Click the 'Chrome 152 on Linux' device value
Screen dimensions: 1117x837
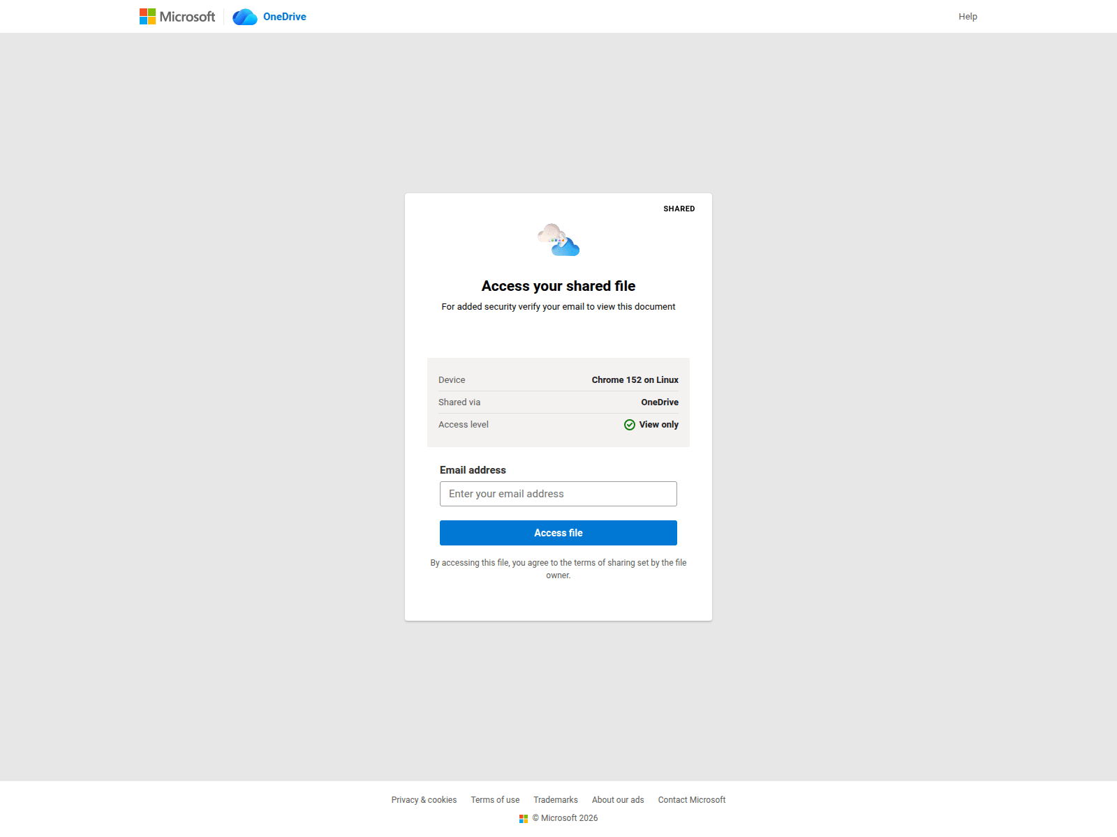pos(635,380)
